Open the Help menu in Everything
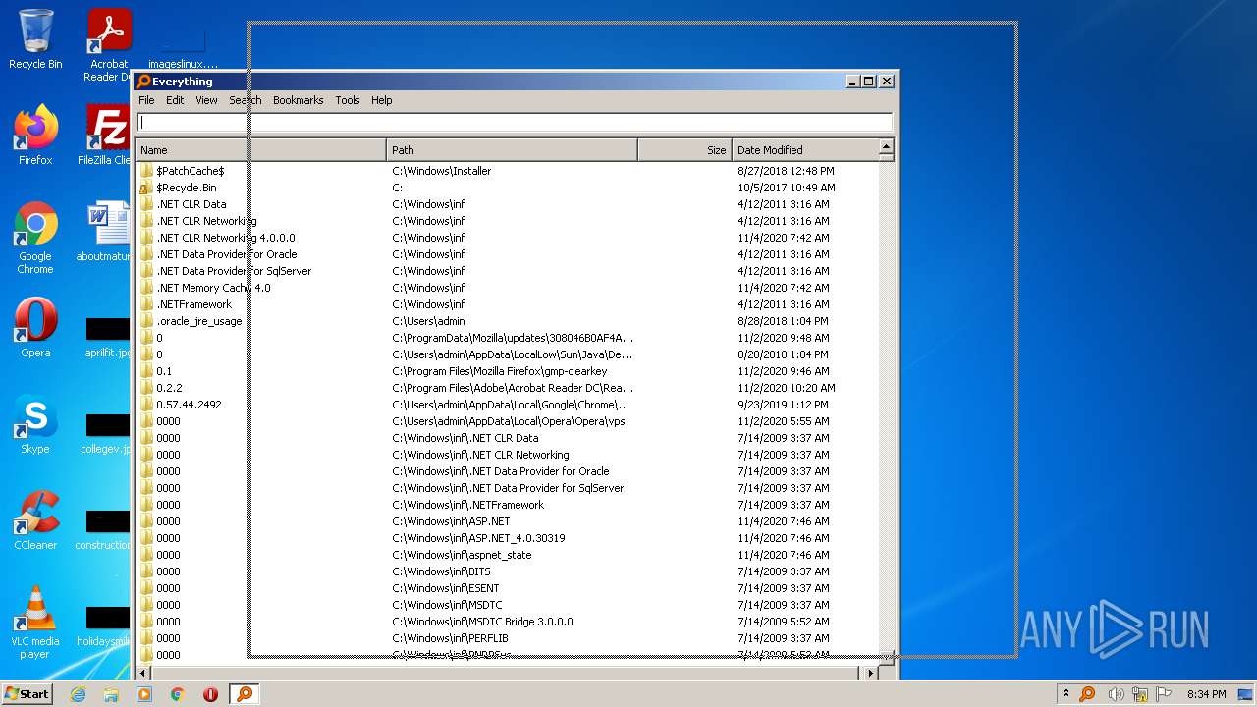This screenshot has height=707, width=1257. tap(381, 100)
